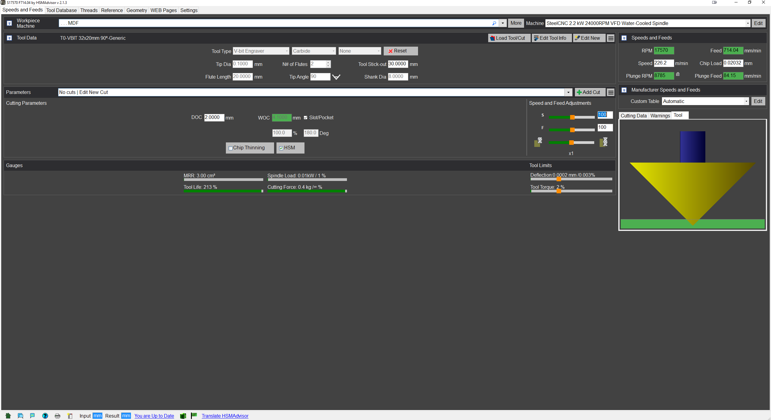Click the blue question mark help icon
771x420 pixels.
point(45,416)
